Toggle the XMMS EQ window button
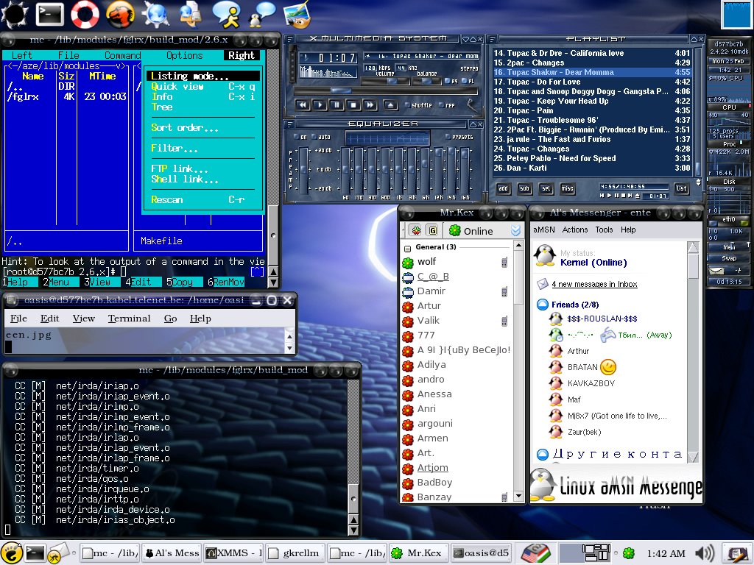754x565 pixels. [451, 81]
